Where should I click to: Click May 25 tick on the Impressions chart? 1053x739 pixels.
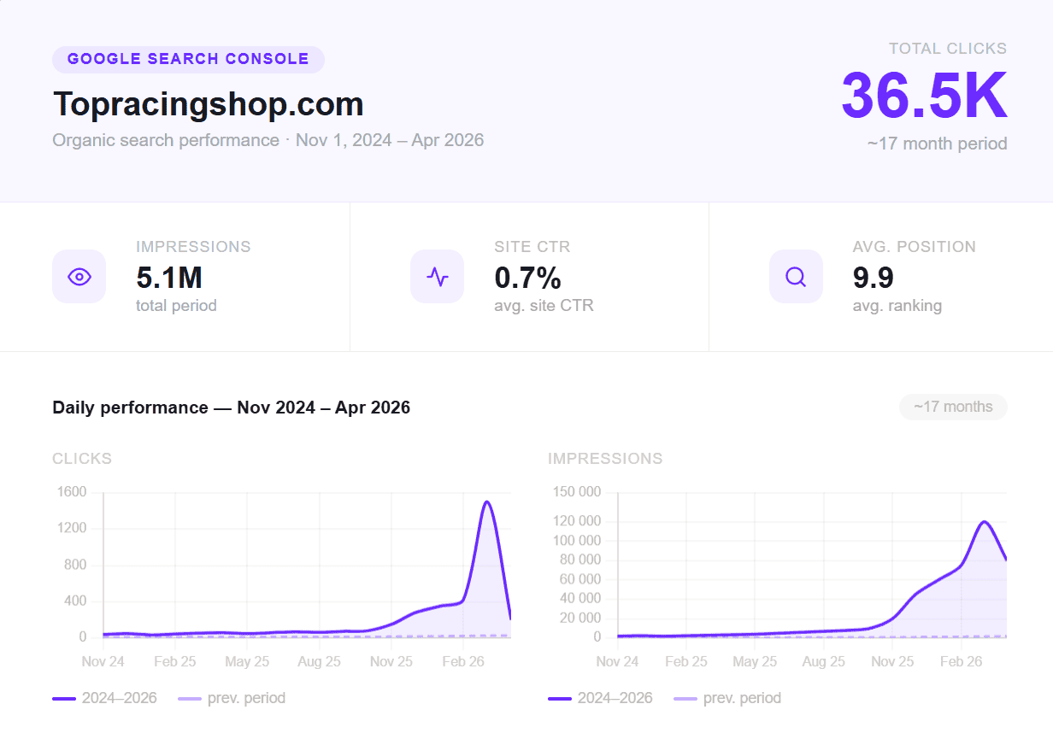(756, 661)
